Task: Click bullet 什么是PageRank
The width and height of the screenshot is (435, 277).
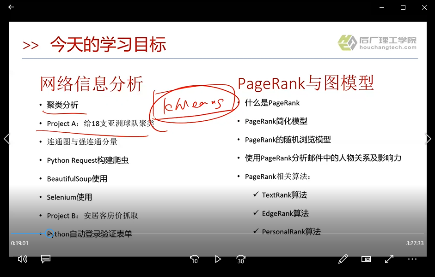Action: pos(272,103)
